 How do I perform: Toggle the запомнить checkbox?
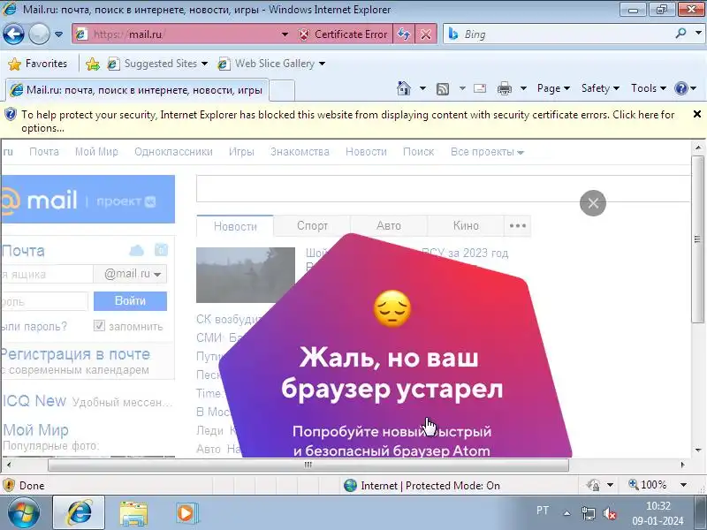[99, 325]
